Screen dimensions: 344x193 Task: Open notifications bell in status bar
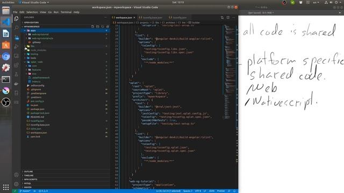234,191
